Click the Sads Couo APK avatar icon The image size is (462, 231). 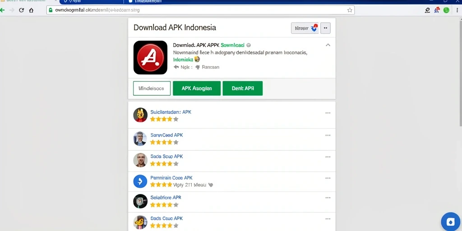(x=140, y=222)
